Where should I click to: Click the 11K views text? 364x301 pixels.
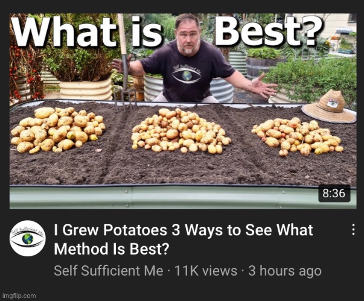click(206, 271)
